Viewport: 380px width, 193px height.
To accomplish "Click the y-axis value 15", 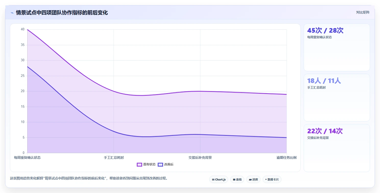I will (23, 107).
